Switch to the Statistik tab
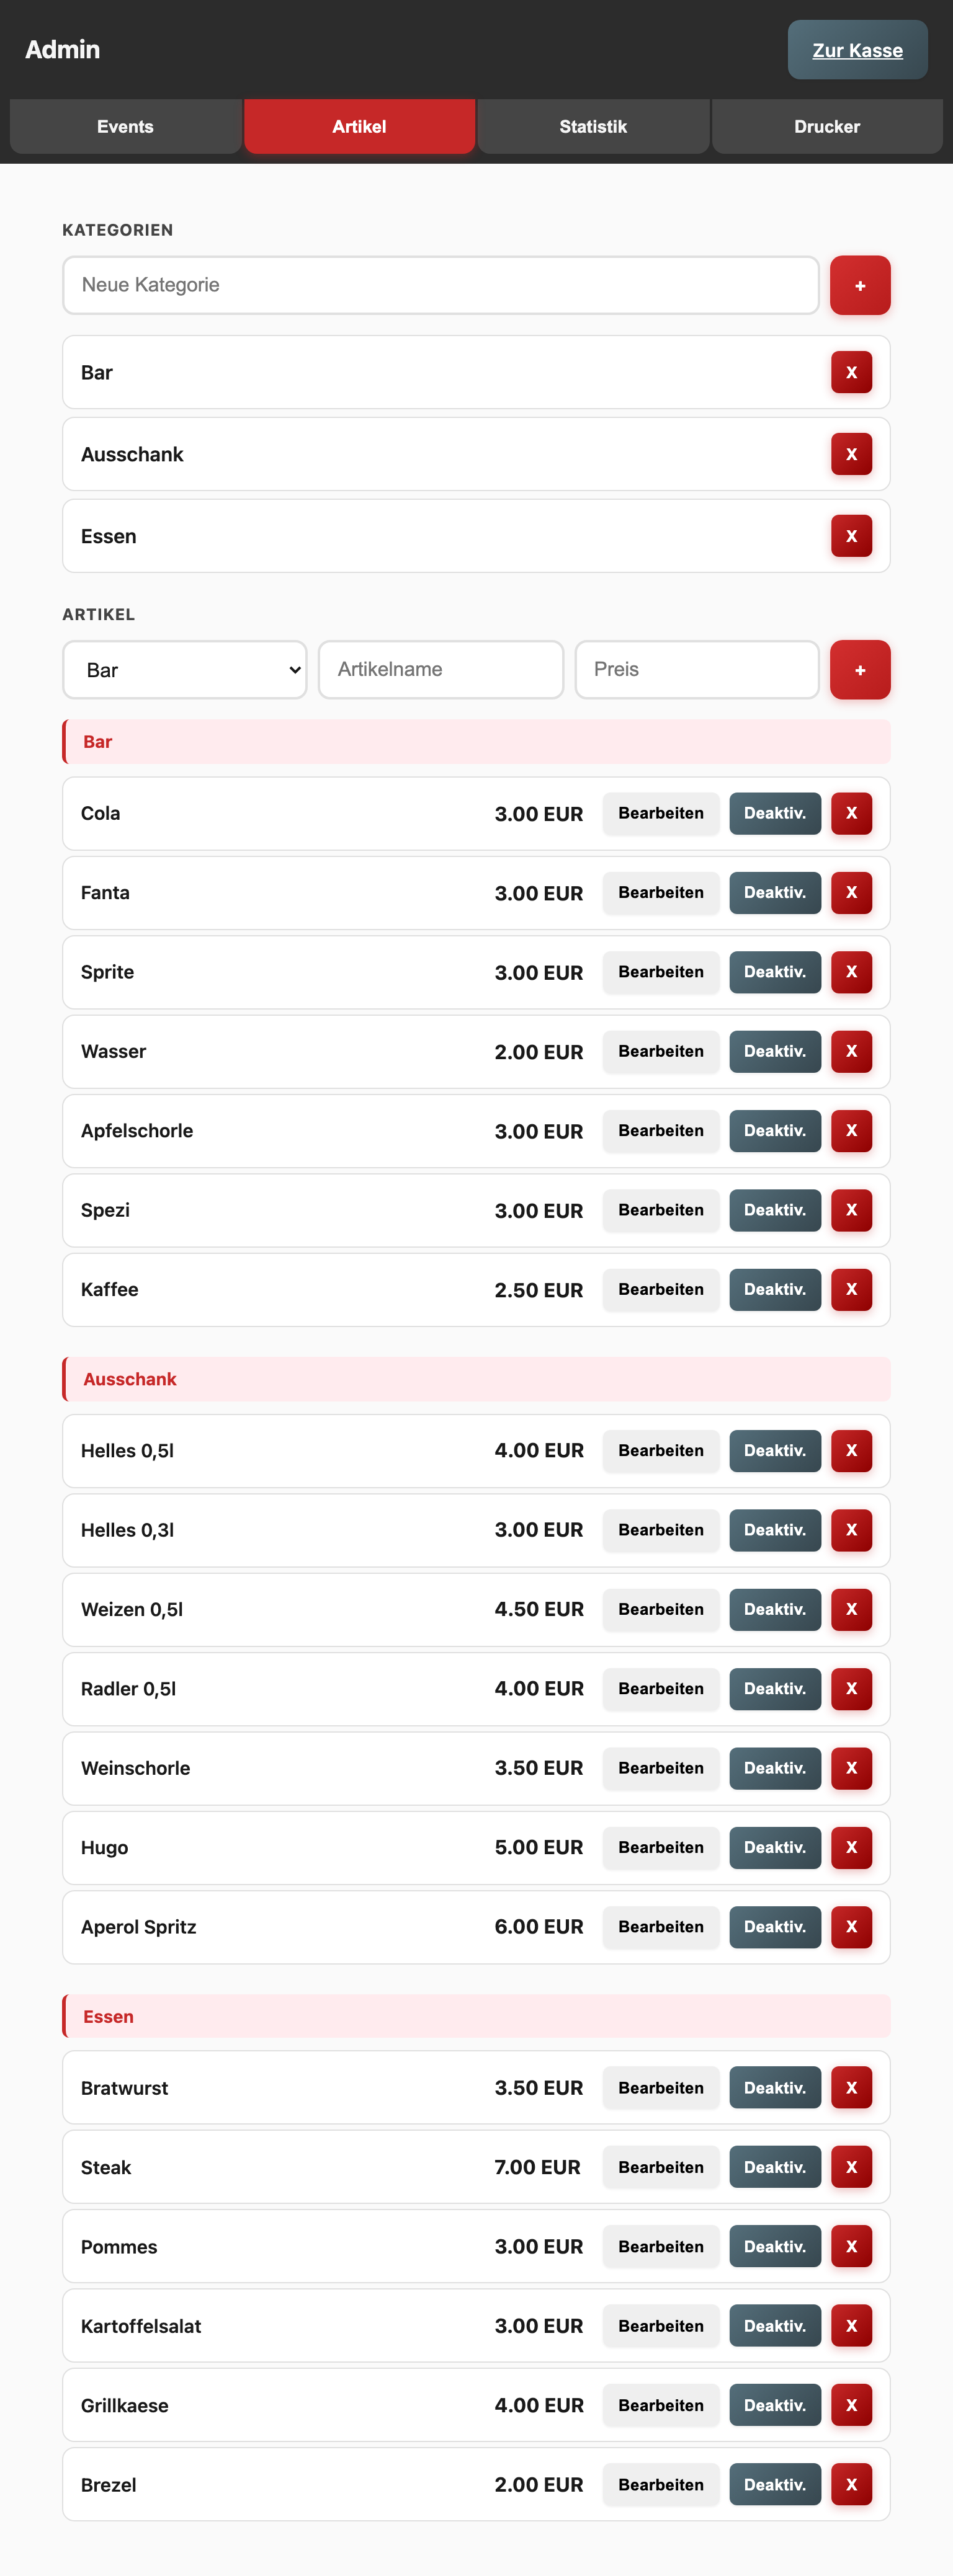953x2576 pixels. tap(593, 127)
